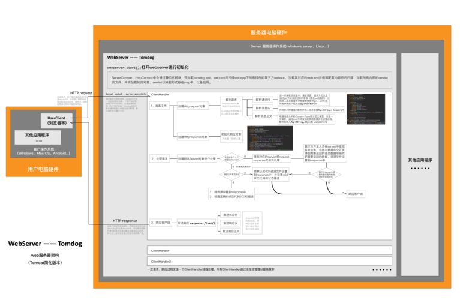Click the '响应客户端' end box
Image resolution: width=460 pixels, height=300 pixels.
356,194
